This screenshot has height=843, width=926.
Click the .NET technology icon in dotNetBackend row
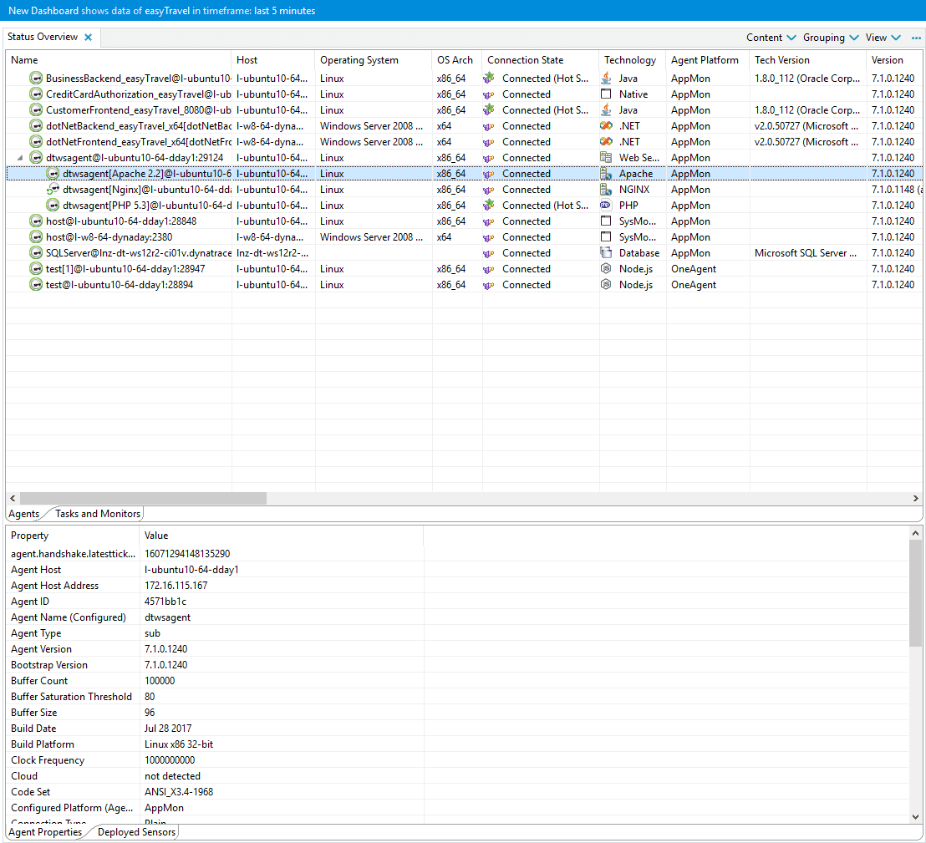pyautogui.click(x=606, y=126)
